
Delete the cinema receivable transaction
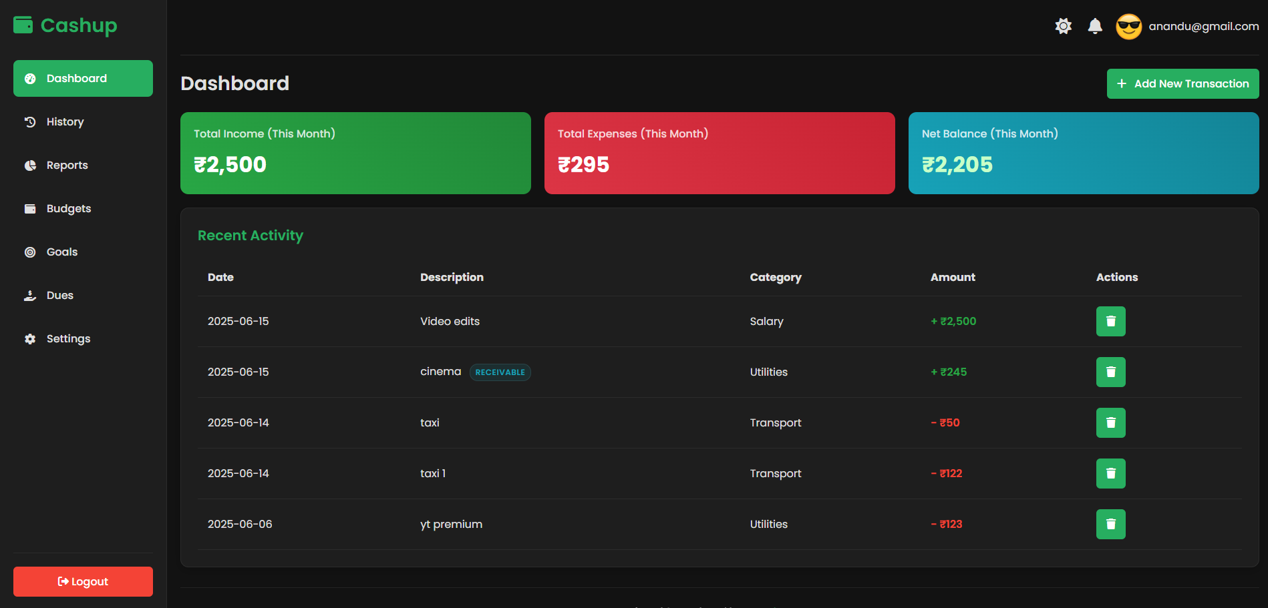pos(1110,372)
